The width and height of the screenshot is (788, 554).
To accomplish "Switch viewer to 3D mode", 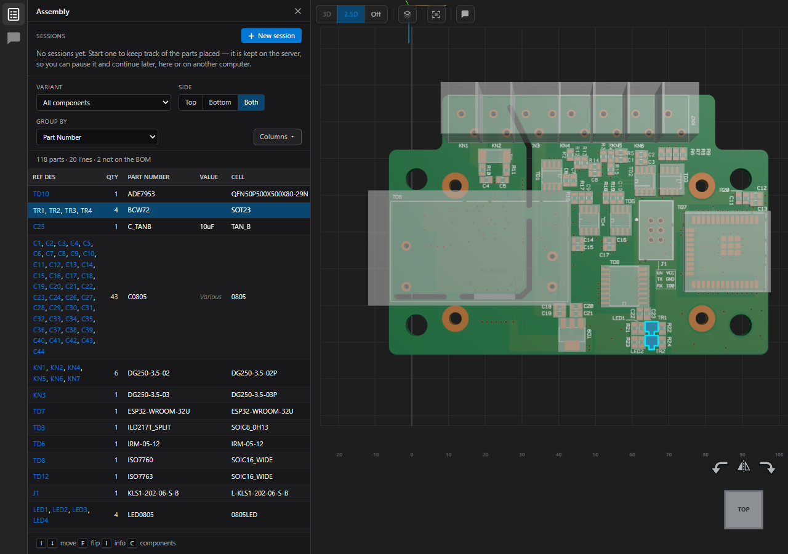I will pos(327,14).
